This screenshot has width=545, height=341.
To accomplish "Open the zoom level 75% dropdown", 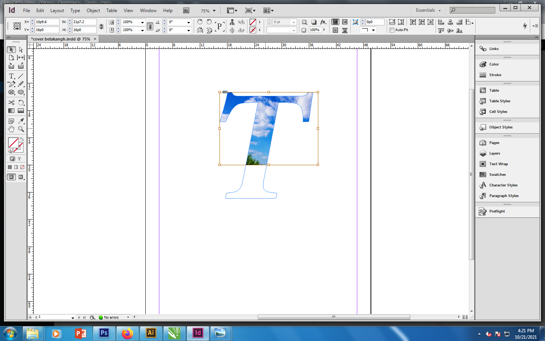I will [x=214, y=11].
